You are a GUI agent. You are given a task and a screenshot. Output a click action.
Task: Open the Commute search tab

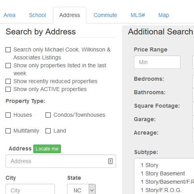point(105,15)
